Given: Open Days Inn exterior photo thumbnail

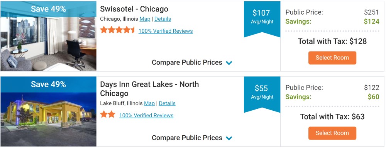Looking at the screenshot, I should (x=48, y=111).
